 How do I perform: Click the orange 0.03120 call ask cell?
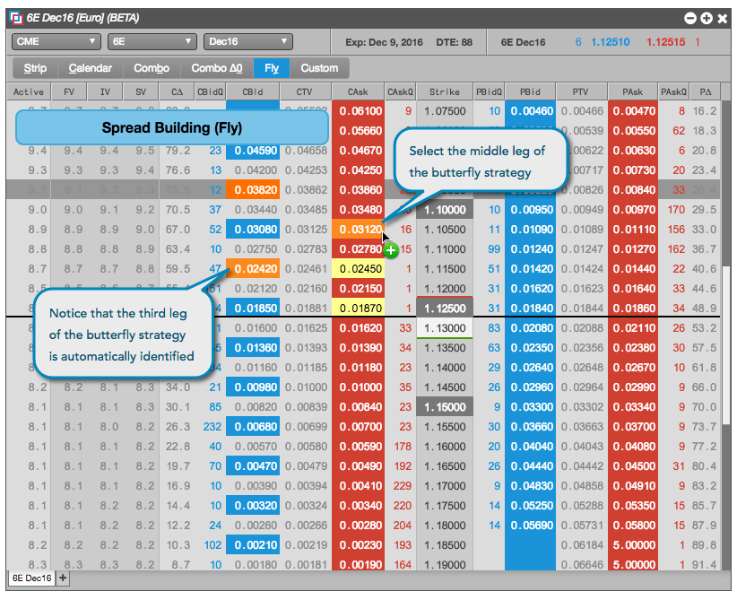coord(358,230)
